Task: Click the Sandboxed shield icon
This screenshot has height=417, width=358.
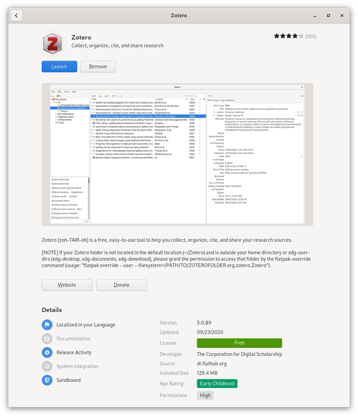Action: 47,380
